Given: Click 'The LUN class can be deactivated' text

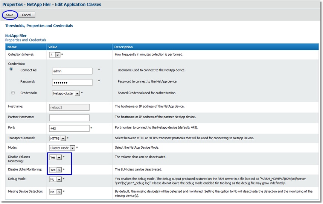Looking at the screenshot, I should click(x=139, y=169).
